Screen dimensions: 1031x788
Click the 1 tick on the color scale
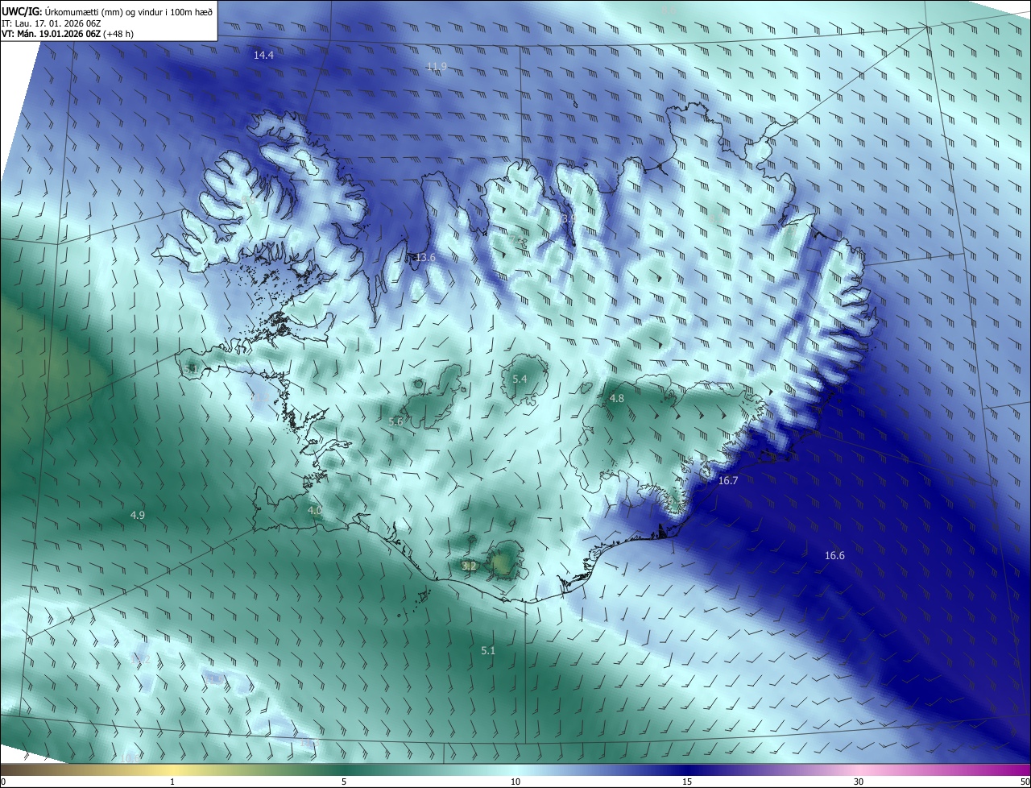coord(172,782)
